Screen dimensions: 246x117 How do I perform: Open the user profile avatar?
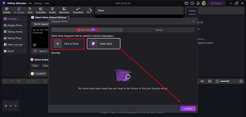click(x=204, y=3)
